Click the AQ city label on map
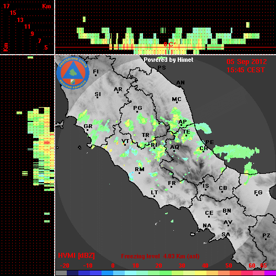Screen dimensions: 276x276 (174, 147)
